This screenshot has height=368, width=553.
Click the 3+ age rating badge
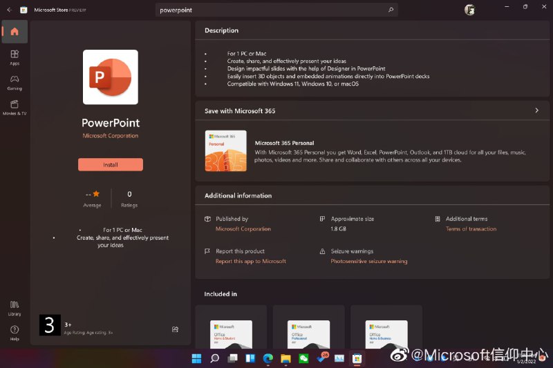[x=50, y=325]
